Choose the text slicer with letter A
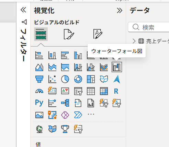Image resolution: width=169 pixels, height=147 pixels. point(117,103)
